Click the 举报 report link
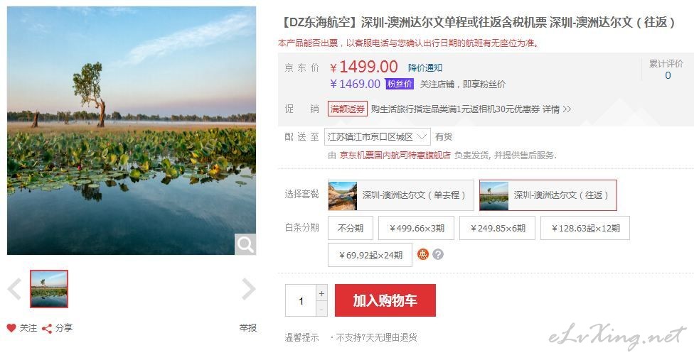The height and width of the screenshot is (360, 694). (x=248, y=328)
